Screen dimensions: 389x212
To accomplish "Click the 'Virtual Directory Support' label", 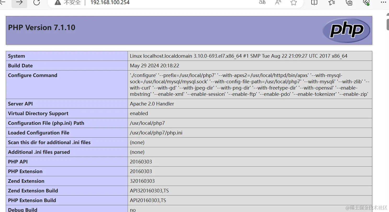I will [38, 113].
